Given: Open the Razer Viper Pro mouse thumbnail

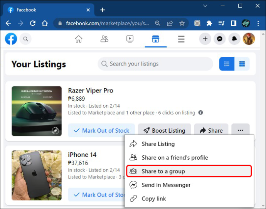Looking at the screenshot, I should click(x=37, y=111).
